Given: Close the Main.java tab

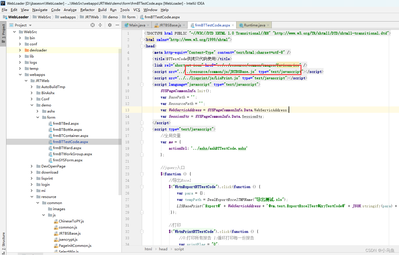Looking at the screenshot, I should point(148,25).
